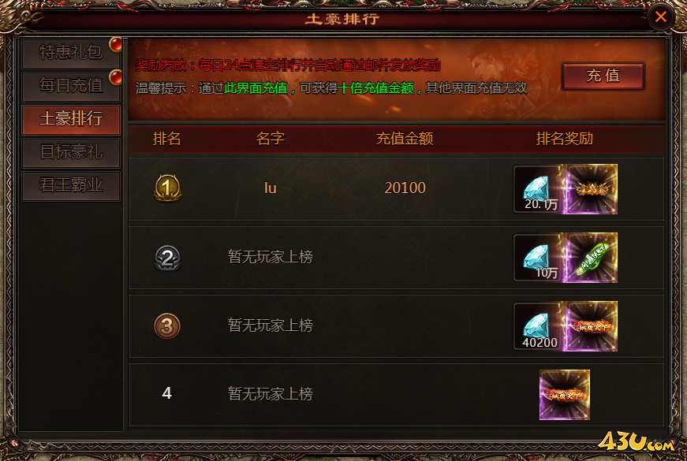Click player name lu in rankings
687x461 pixels.
pos(271,188)
